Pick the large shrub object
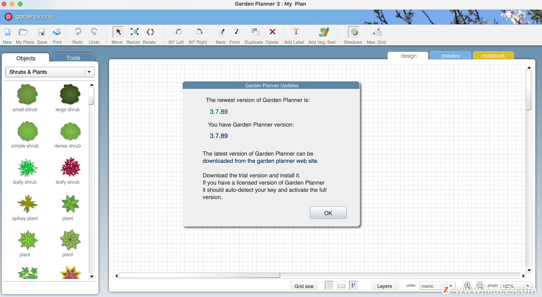The width and height of the screenshot is (542, 297). 70,94
